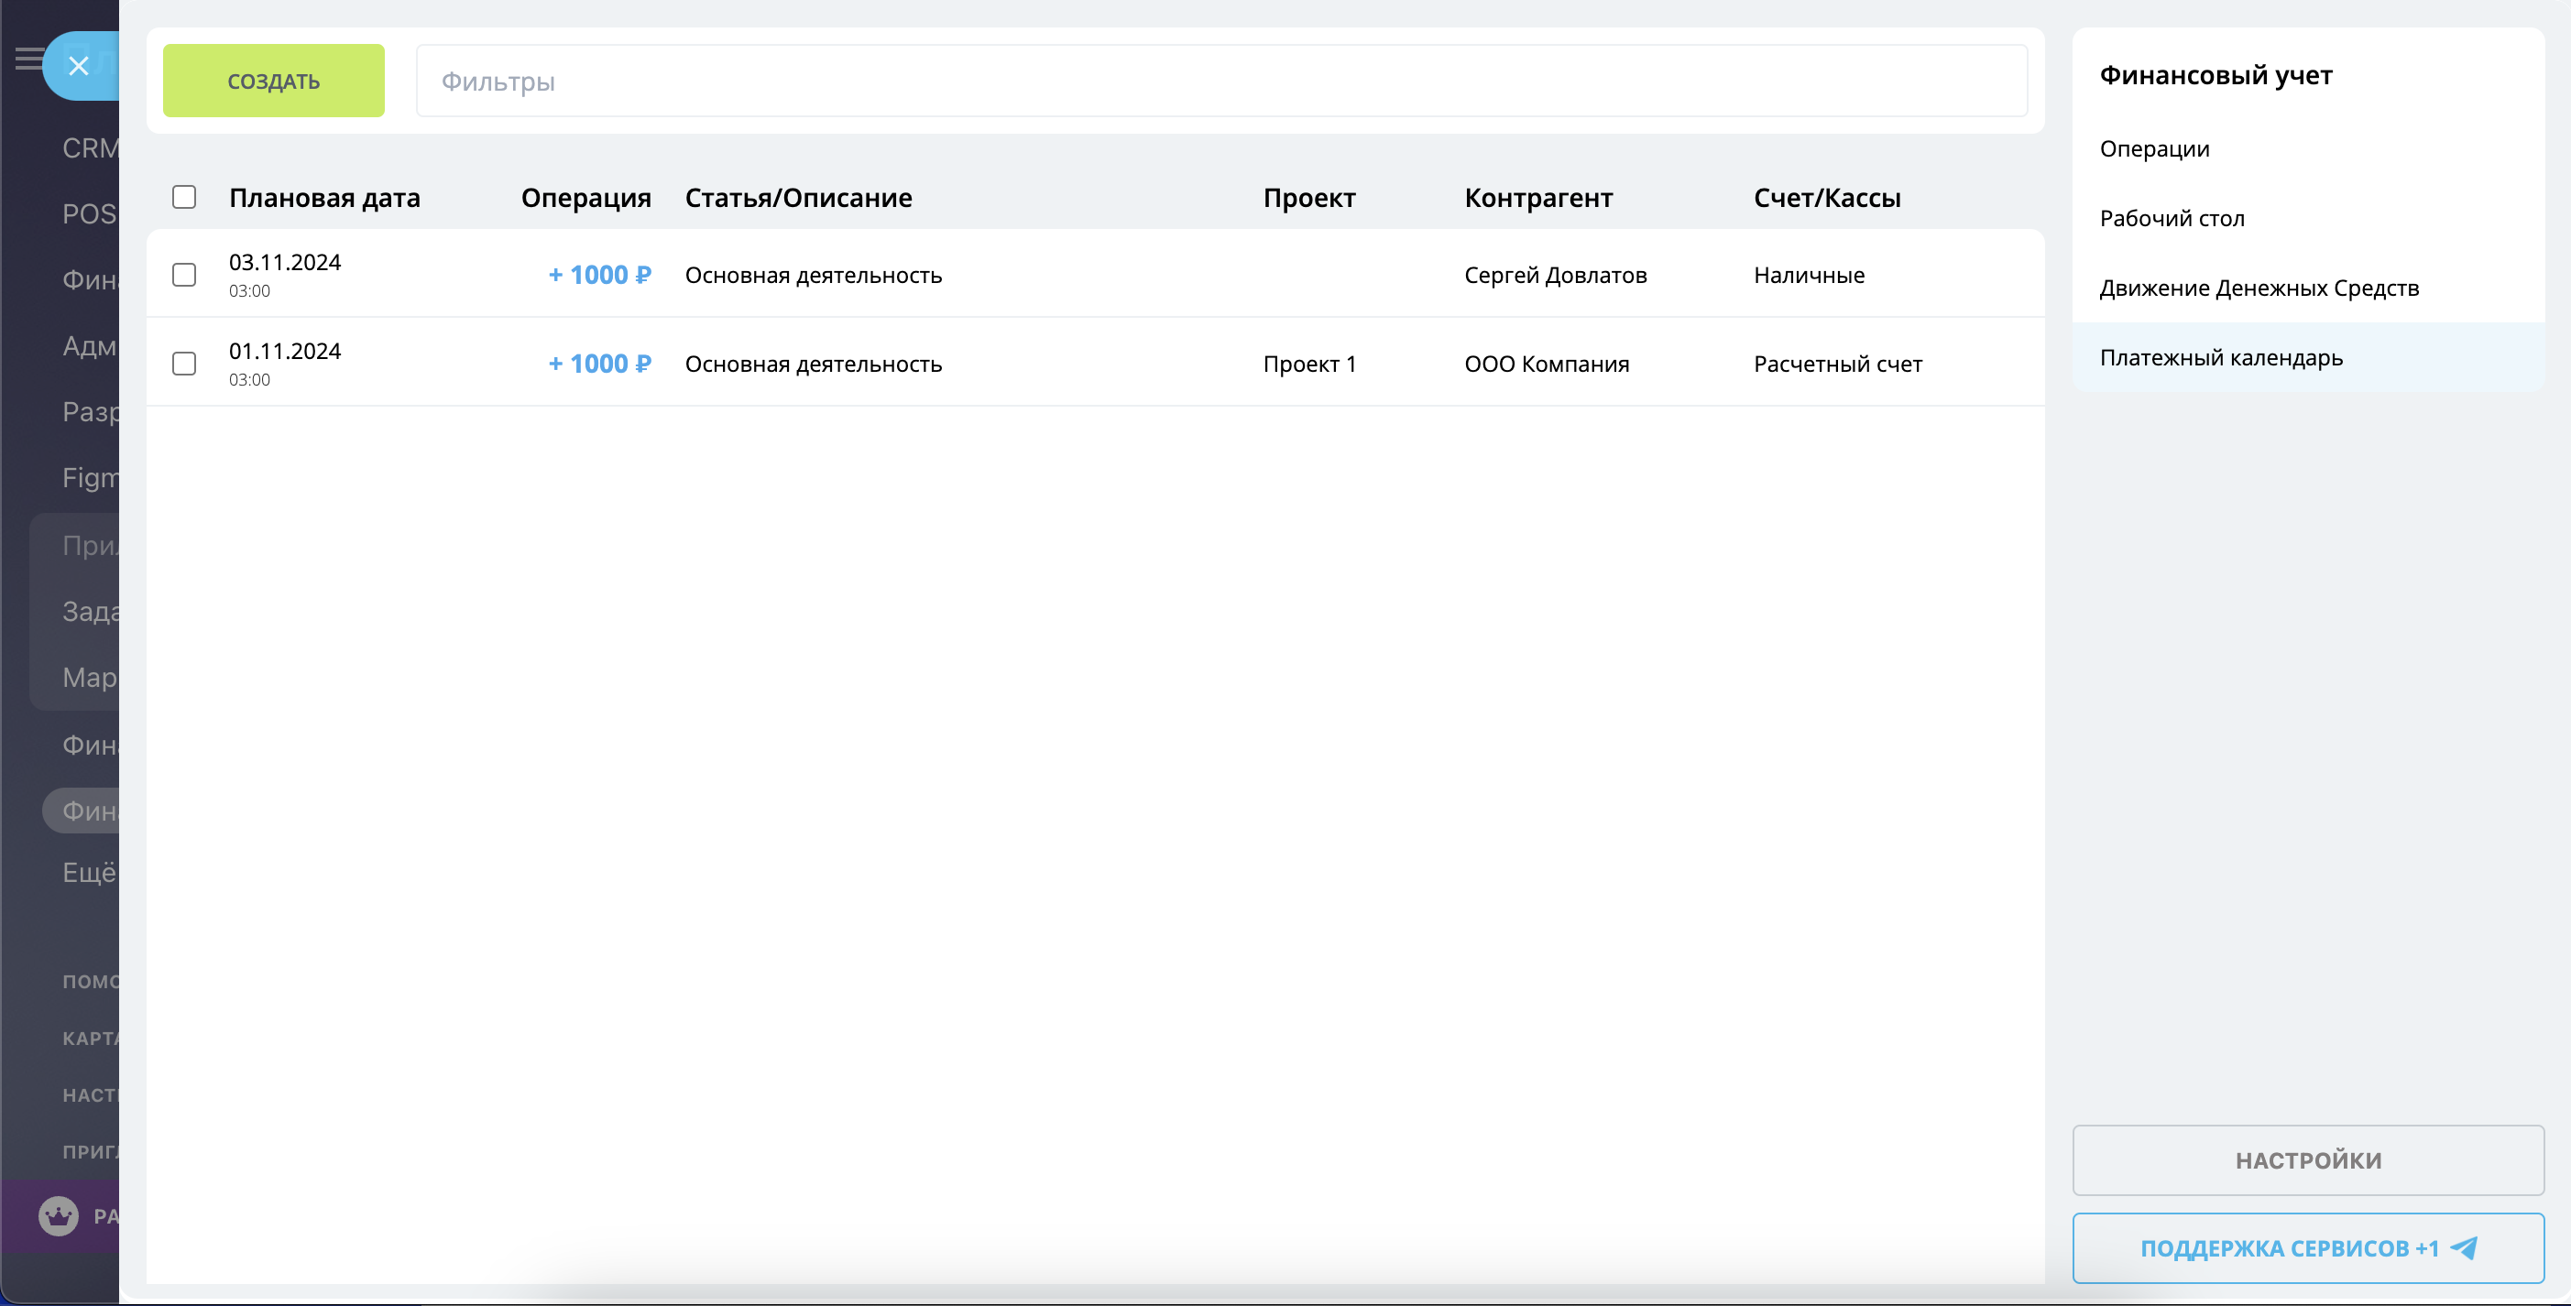Close the panel with X button
This screenshot has width=2571, height=1306.
coord(79,66)
